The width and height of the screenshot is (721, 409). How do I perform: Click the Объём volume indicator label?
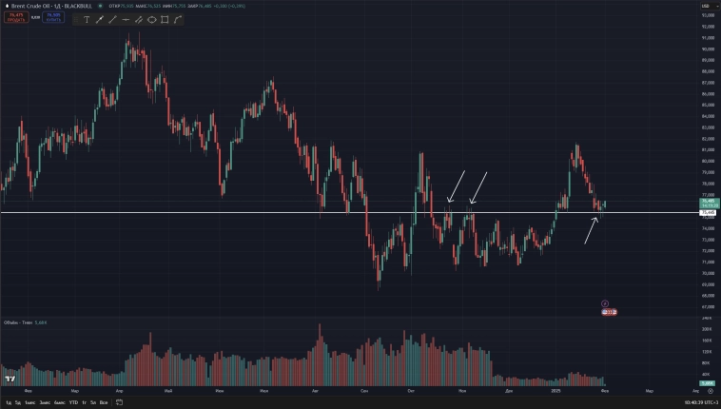click(x=18, y=322)
